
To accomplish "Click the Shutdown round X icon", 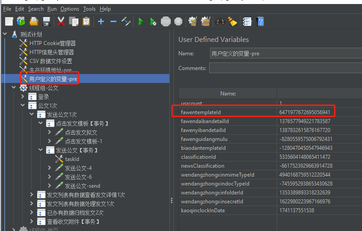I will [178, 22].
